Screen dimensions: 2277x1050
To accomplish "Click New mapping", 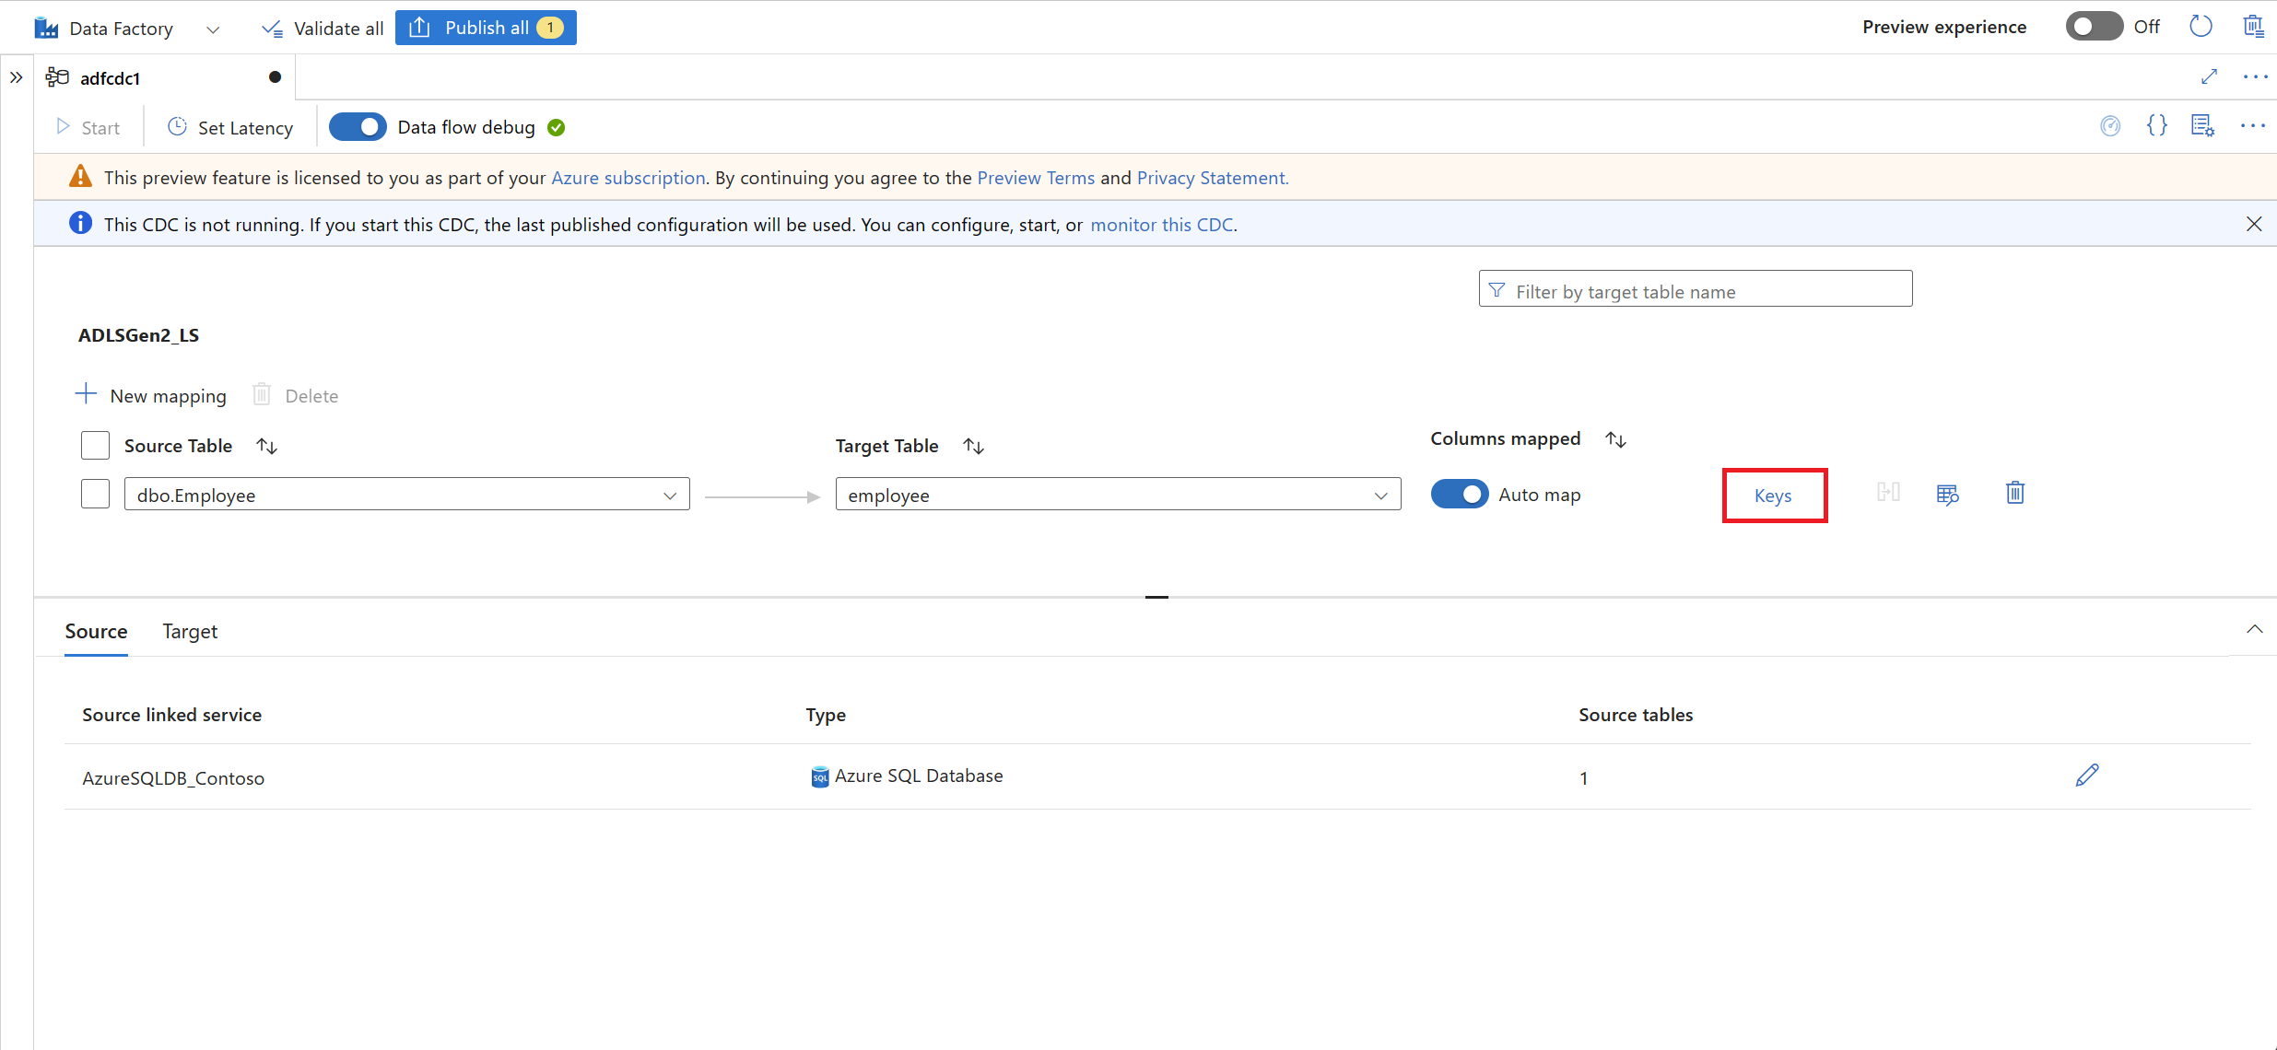I will click(x=151, y=395).
